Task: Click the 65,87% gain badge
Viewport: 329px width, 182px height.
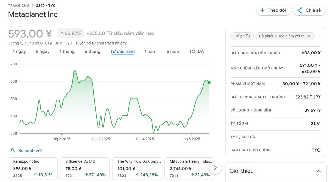Action: click(x=71, y=33)
